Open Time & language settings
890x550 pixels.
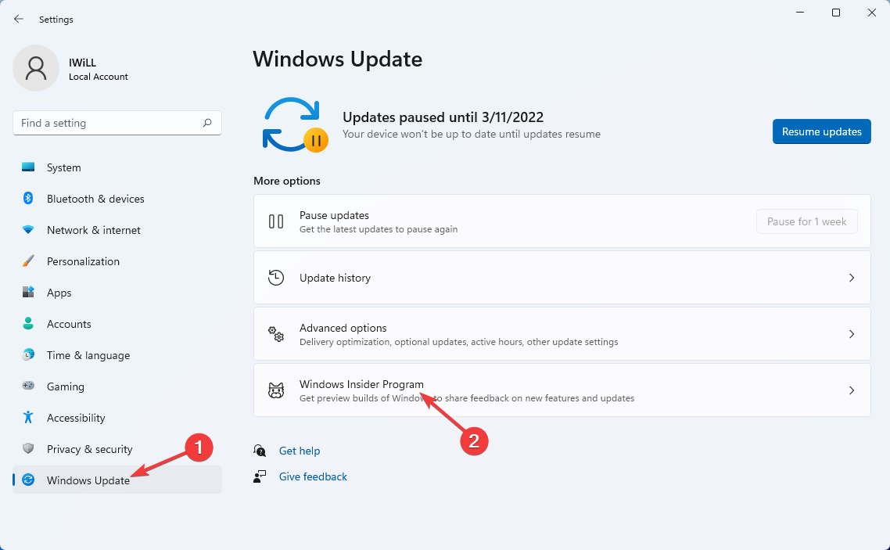coord(117,354)
